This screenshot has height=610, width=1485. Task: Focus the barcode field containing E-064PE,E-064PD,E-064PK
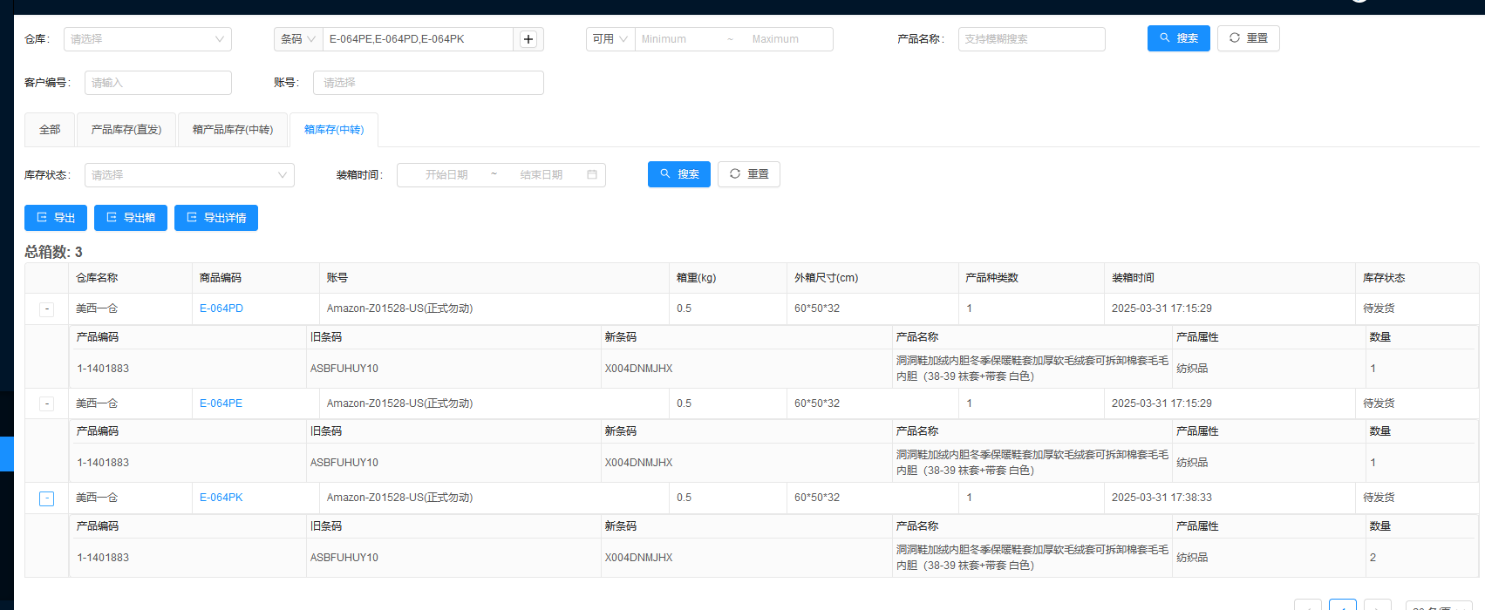point(419,39)
